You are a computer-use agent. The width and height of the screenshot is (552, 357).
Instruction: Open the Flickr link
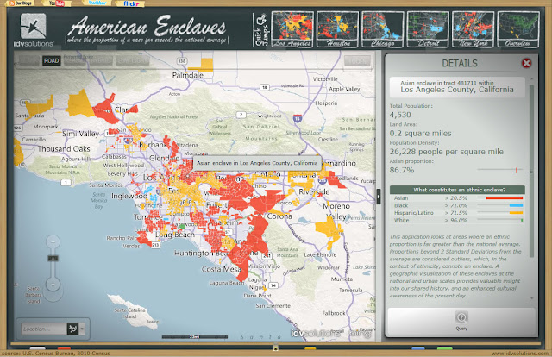(x=131, y=3)
